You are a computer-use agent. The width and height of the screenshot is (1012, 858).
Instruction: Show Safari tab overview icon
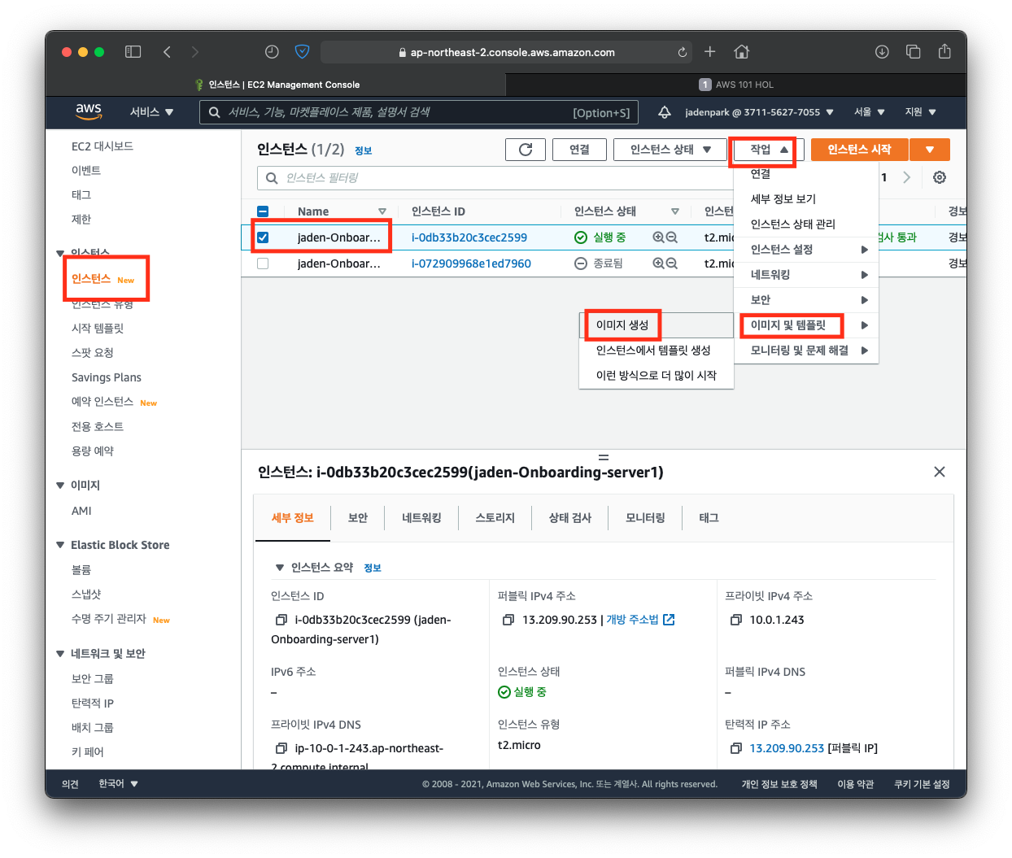point(914,52)
